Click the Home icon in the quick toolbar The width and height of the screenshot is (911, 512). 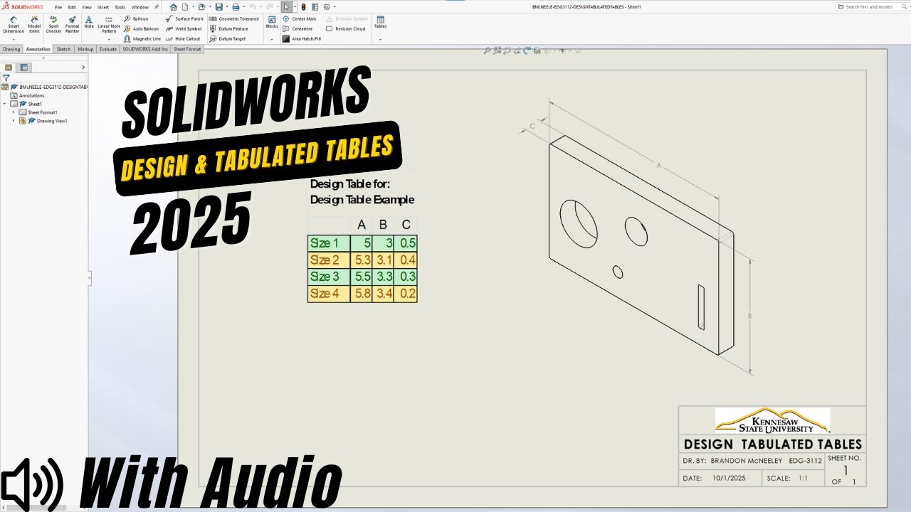[x=173, y=6]
